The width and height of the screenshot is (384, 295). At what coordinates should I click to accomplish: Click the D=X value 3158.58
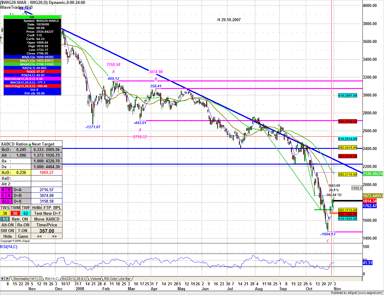(47, 201)
